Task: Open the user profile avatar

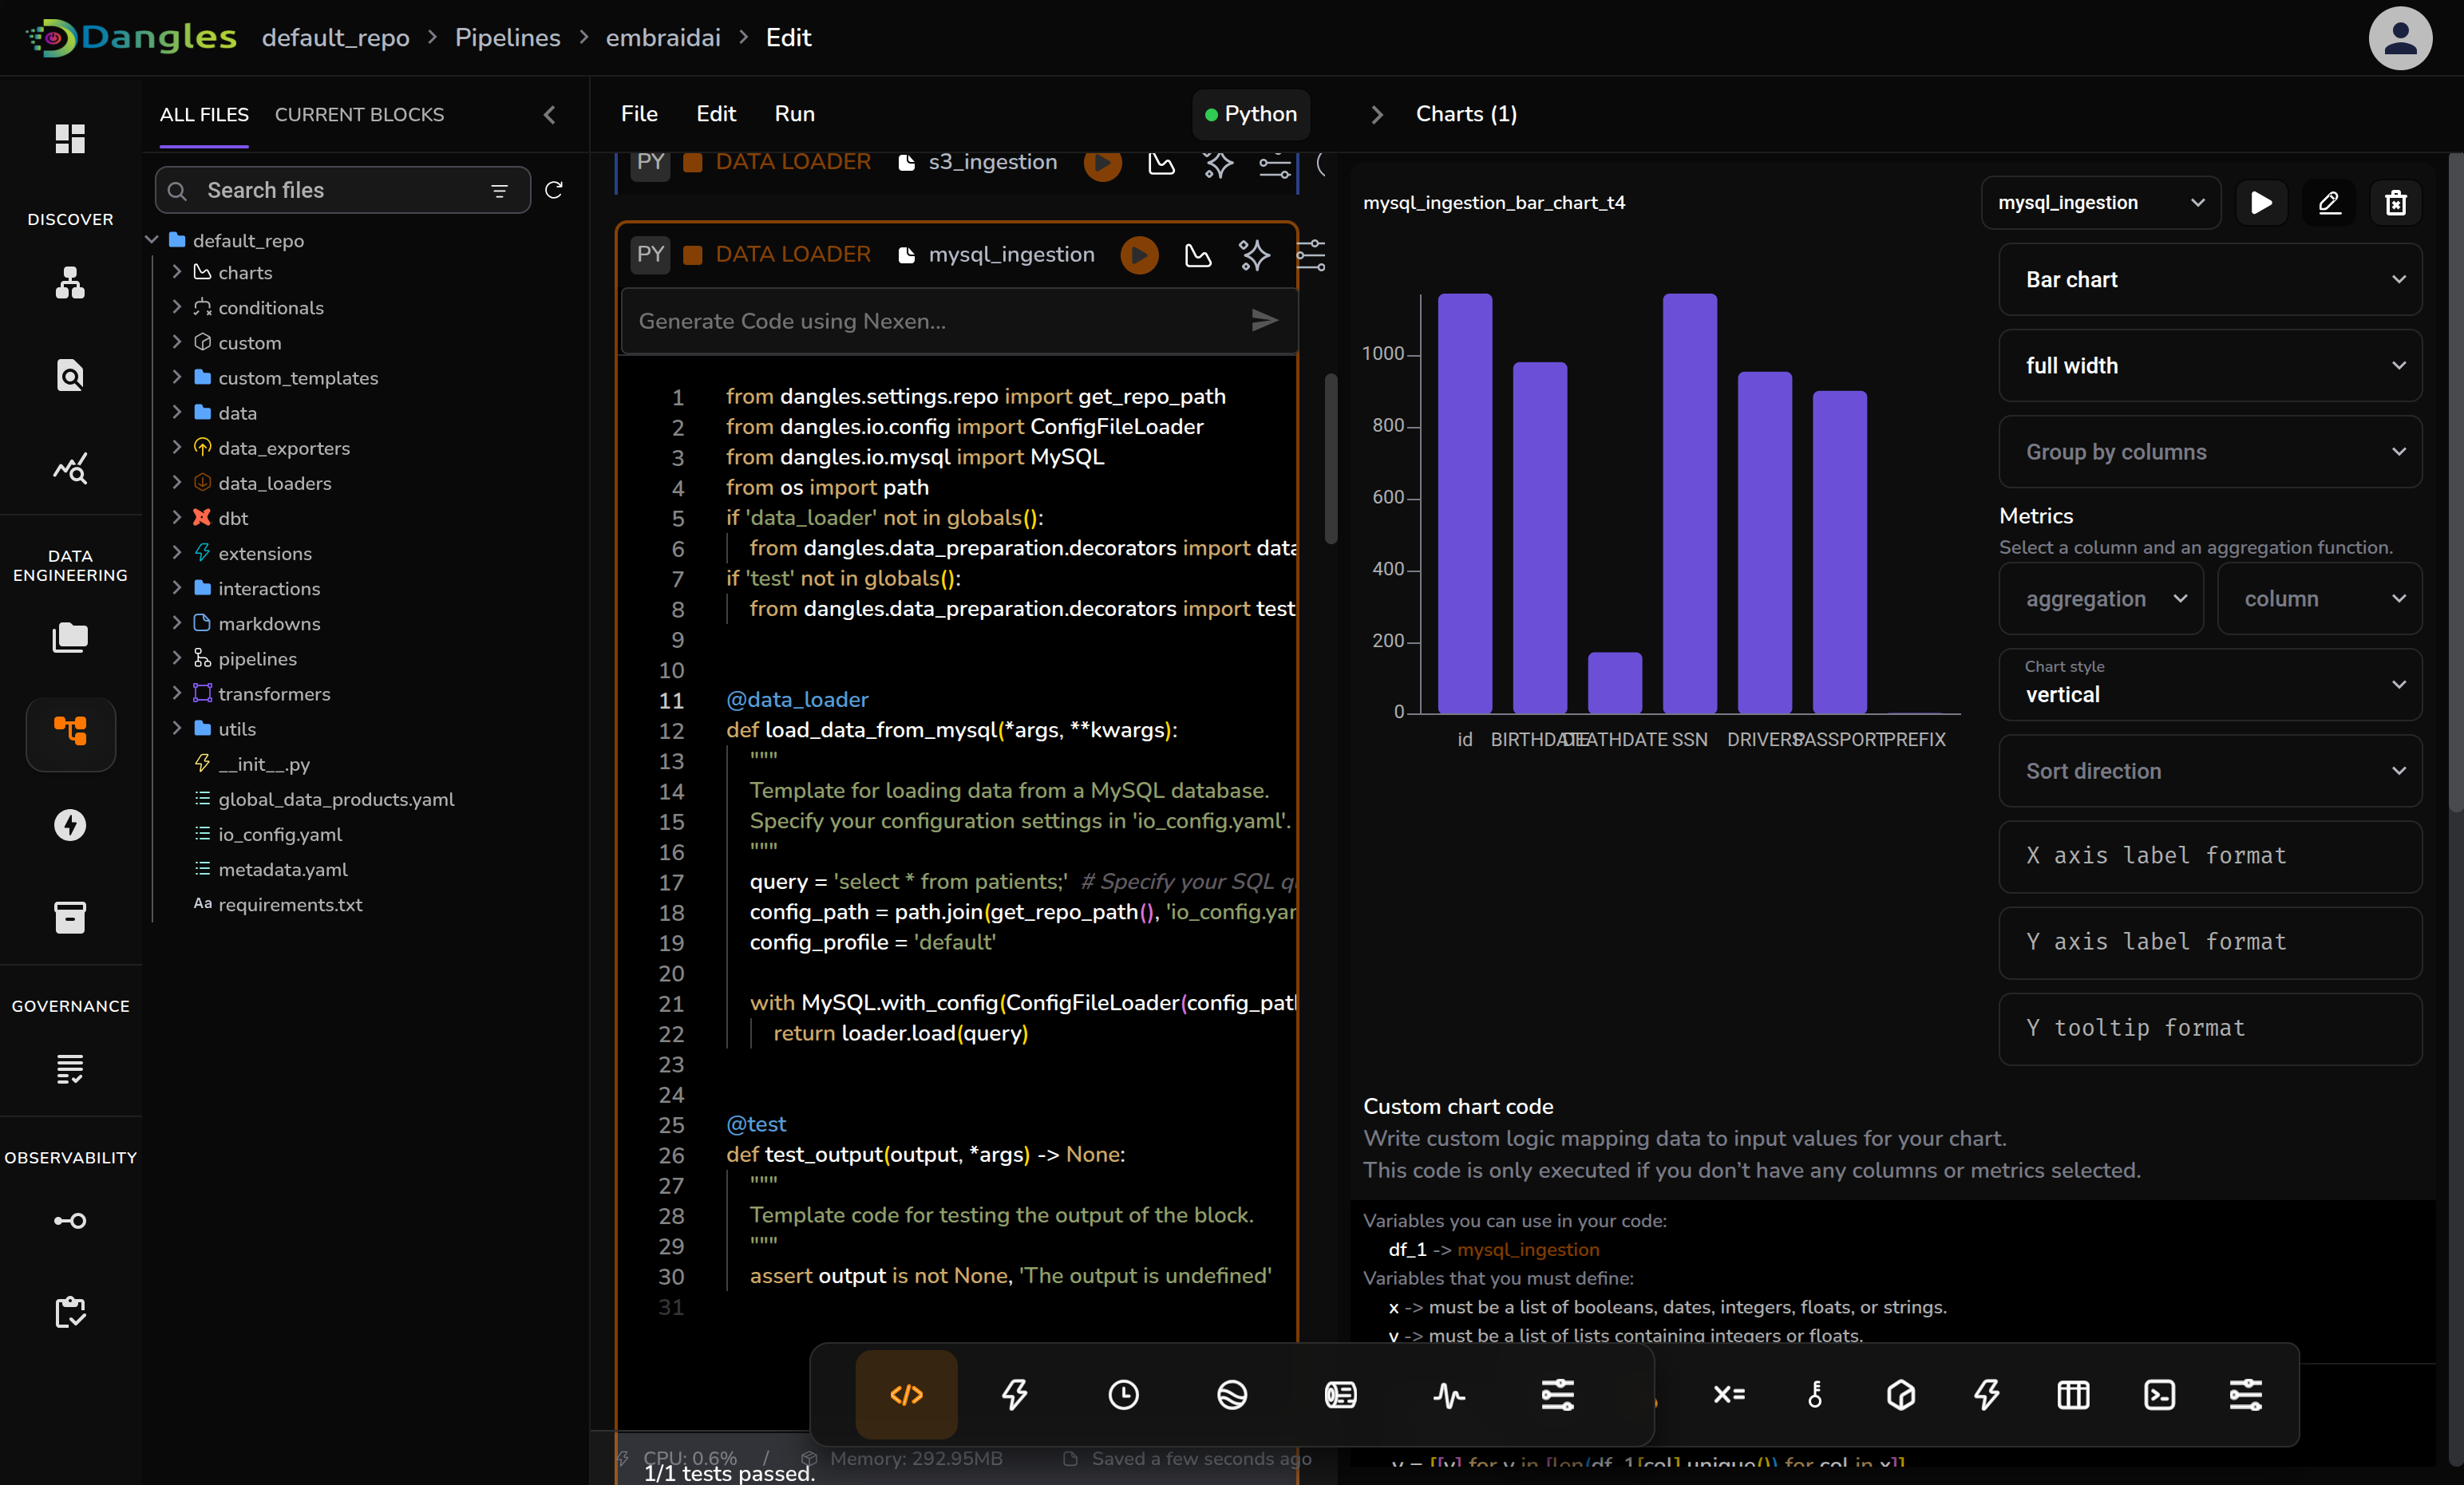Action: [2399, 38]
